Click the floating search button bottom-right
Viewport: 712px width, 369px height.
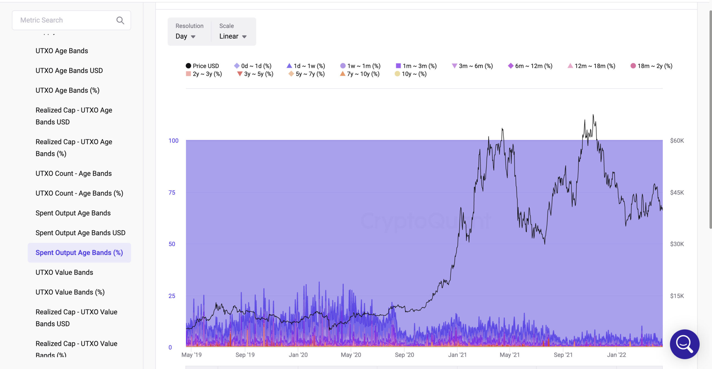pyautogui.click(x=685, y=344)
